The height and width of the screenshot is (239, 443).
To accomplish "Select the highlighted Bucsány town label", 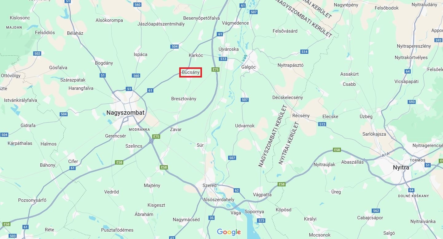I will 191,73.
